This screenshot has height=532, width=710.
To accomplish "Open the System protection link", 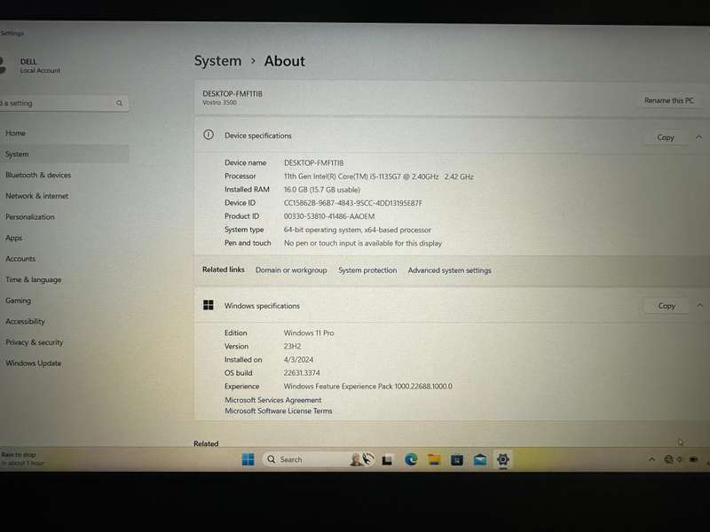I will point(367,270).
